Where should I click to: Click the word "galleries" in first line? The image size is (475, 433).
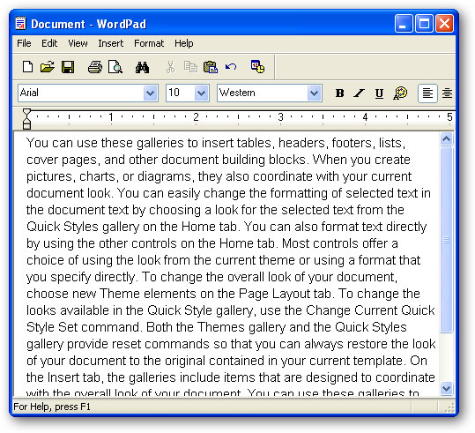pos(160,143)
